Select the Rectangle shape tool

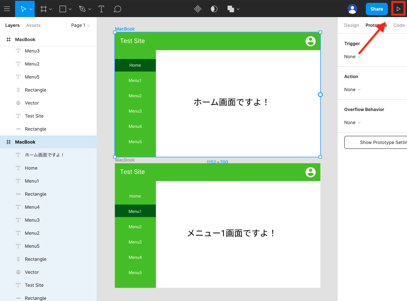[62, 9]
